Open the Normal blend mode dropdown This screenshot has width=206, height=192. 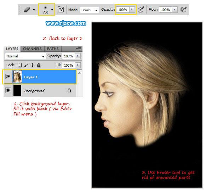point(25,56)
